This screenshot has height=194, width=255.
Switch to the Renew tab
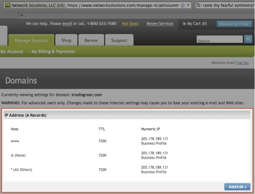coord(91,40)
